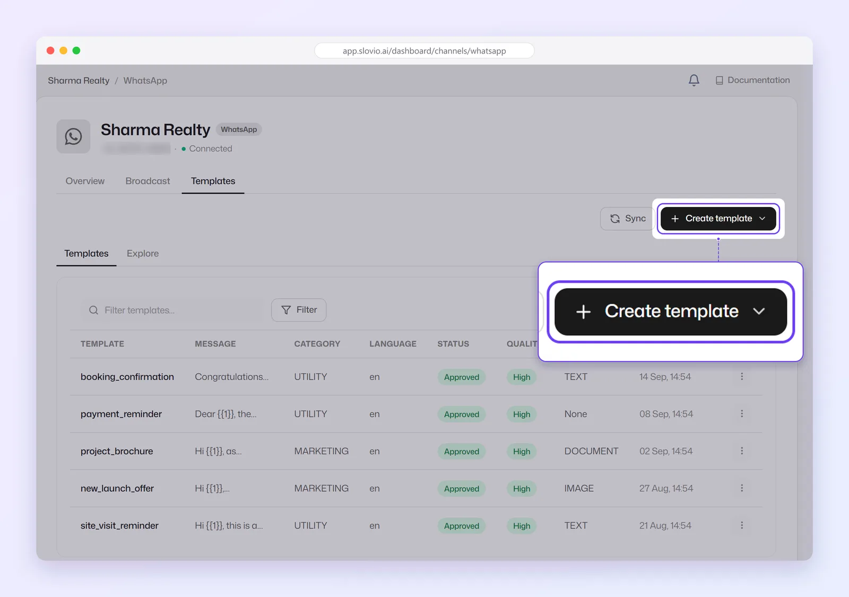Select the top-level Templates tab
Screen dimensions: 849x597
pos(213,181)
